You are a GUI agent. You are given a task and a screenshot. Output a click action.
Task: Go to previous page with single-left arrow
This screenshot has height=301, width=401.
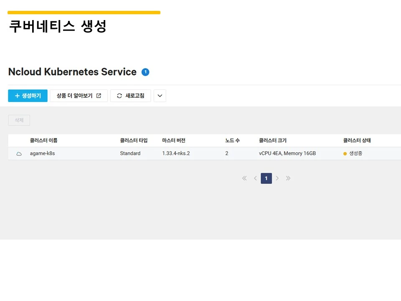[255, 178]
